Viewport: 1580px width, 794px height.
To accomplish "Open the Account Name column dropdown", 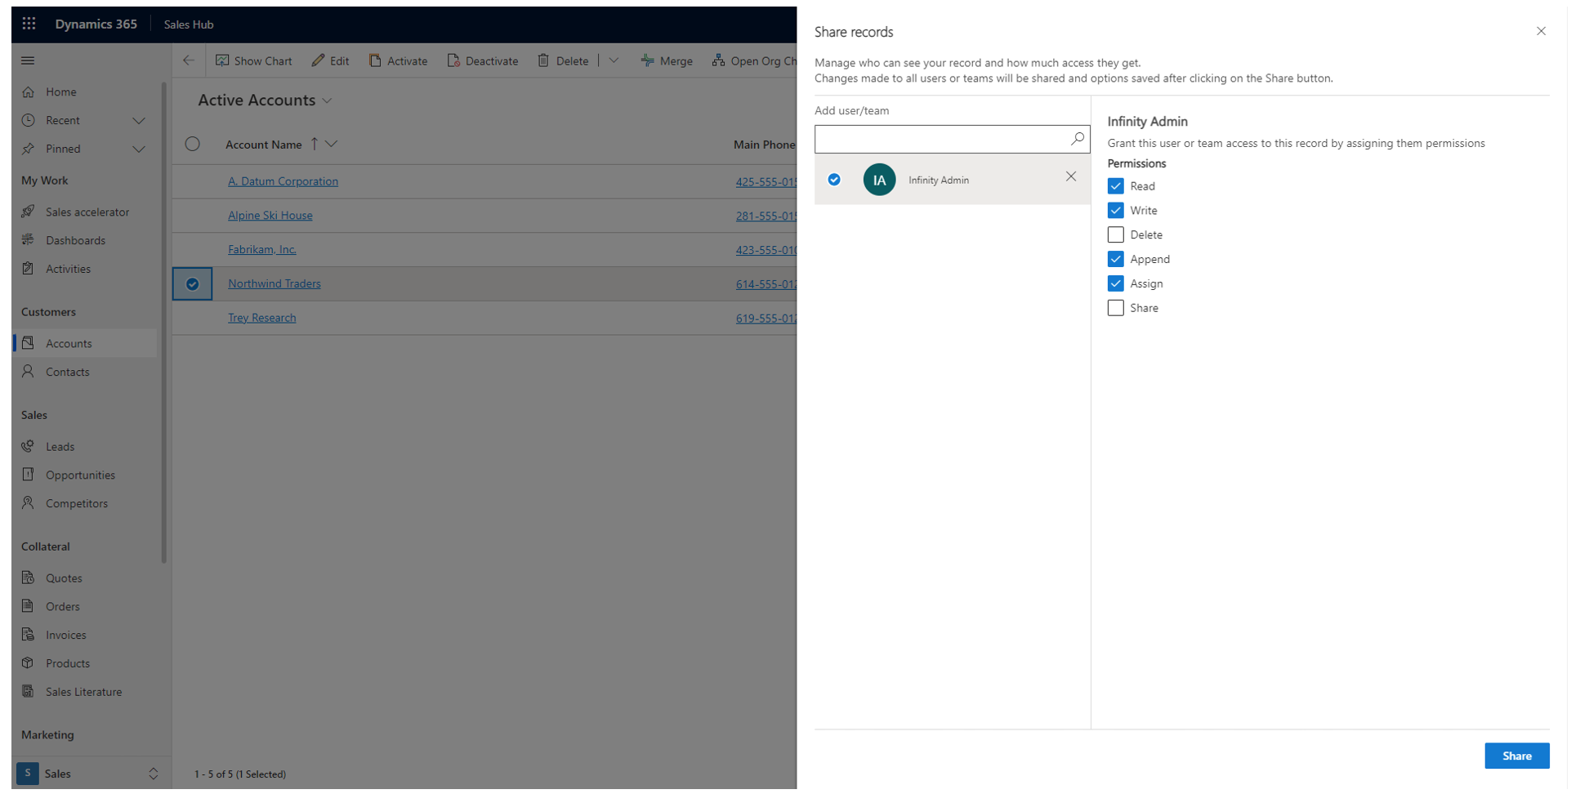I will 331,144.
